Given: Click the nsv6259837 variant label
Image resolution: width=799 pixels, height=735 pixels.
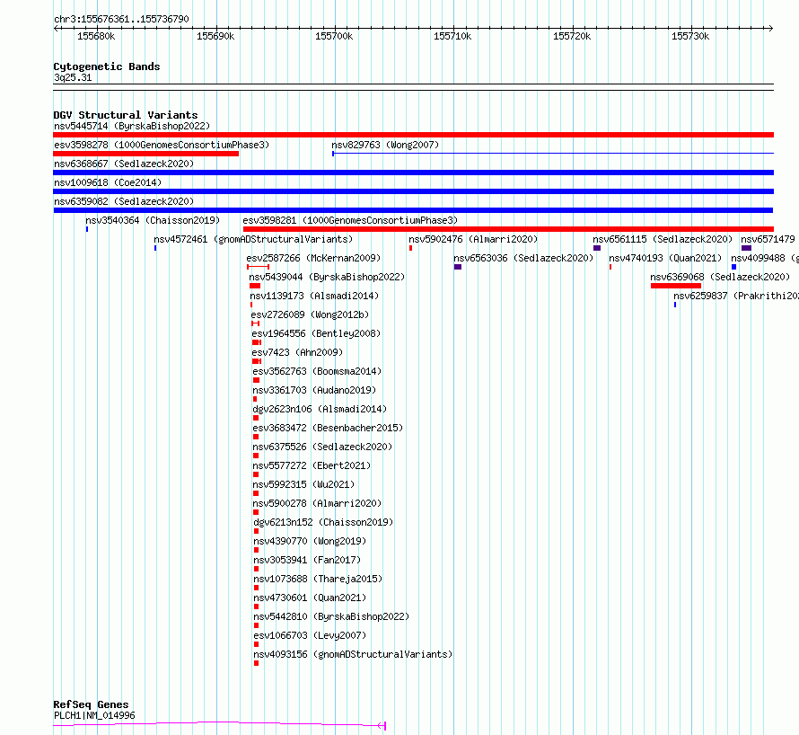Looking at the screenshot, I should tap(736, 296).
